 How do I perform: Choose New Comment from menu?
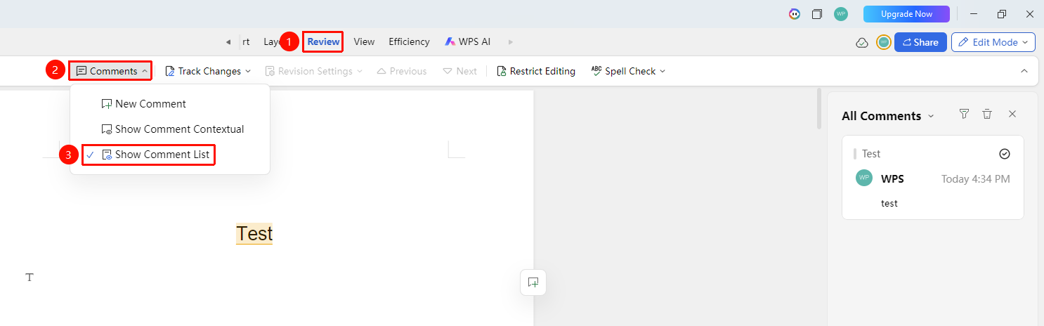tap(143, 104)
